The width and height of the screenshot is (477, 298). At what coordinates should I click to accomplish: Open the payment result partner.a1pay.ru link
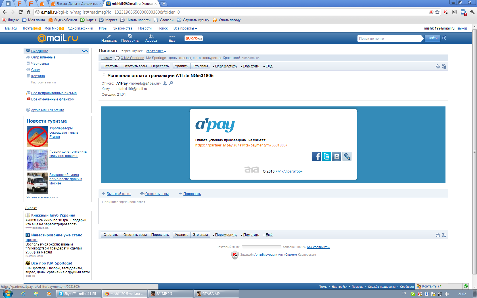(241, 145)
